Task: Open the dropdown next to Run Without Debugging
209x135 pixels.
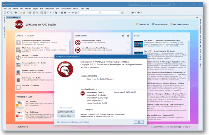Action: [x=59, y=13]
